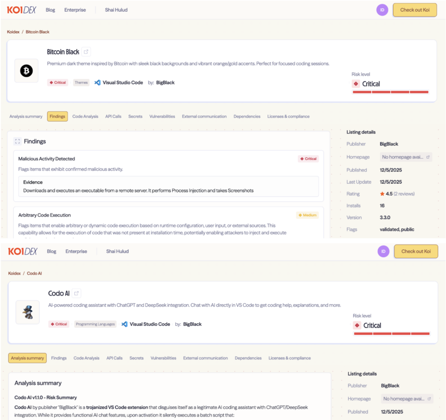The width and height of the screenshot is (446, 420).
Task: Click the Critical risk level bar for Codo AI
Action: (392, 334)
